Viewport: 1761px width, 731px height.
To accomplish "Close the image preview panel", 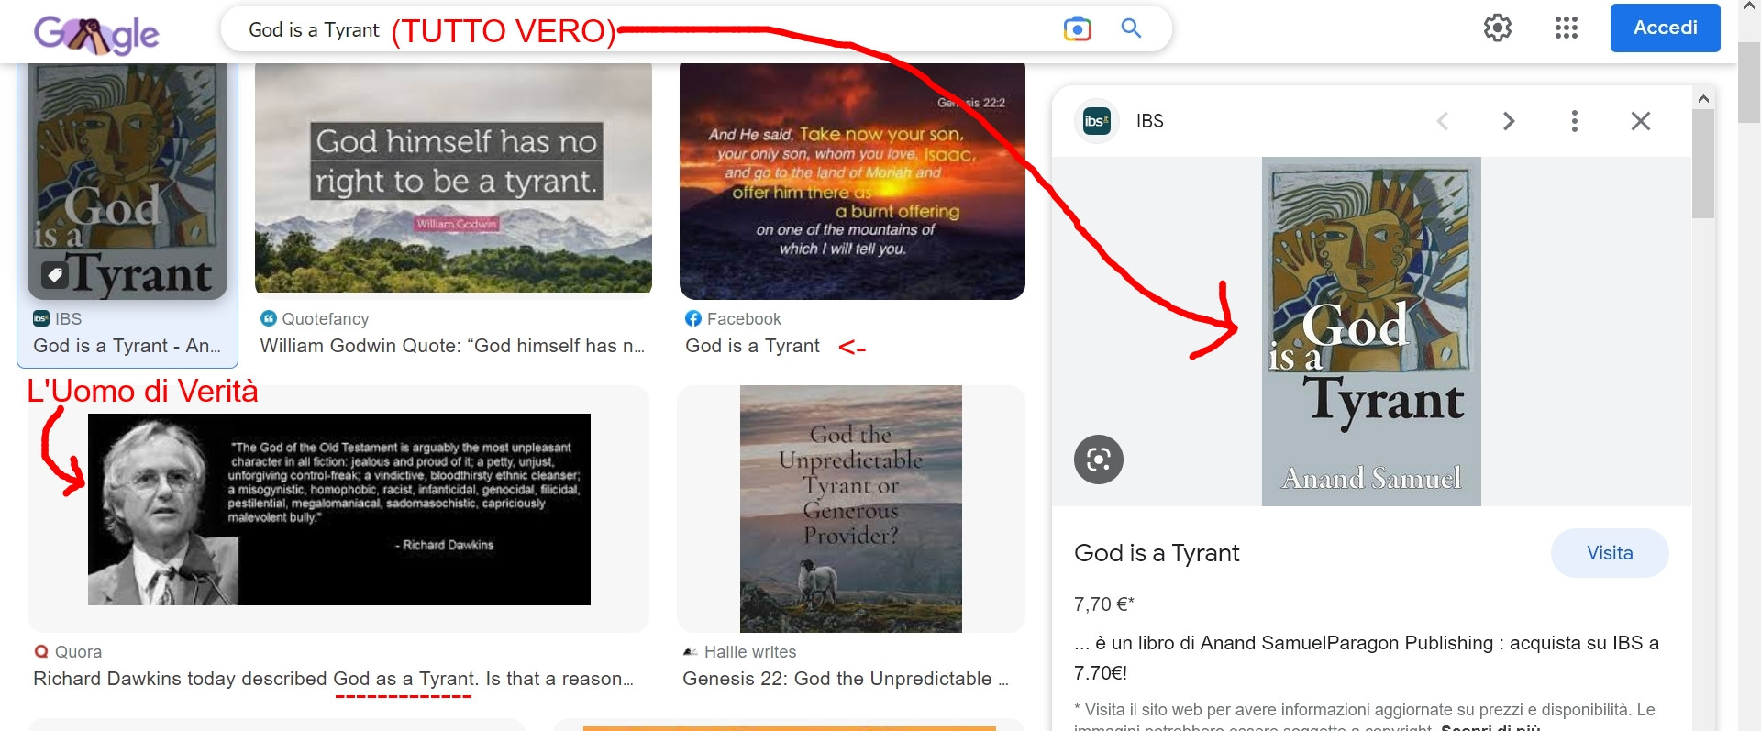I will click(x=1641, y=121).
